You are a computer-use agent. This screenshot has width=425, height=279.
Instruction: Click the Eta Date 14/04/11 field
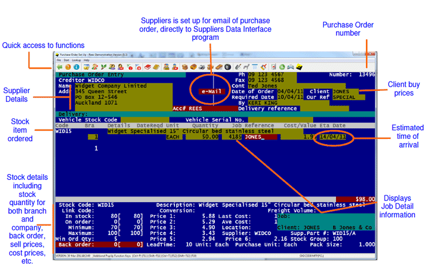[331, 137]
